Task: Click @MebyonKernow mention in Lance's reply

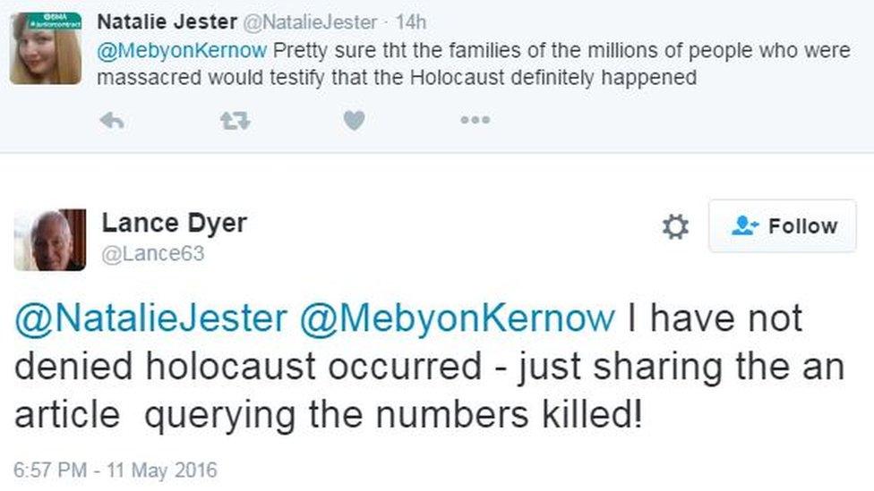Action: pos(458,318)
